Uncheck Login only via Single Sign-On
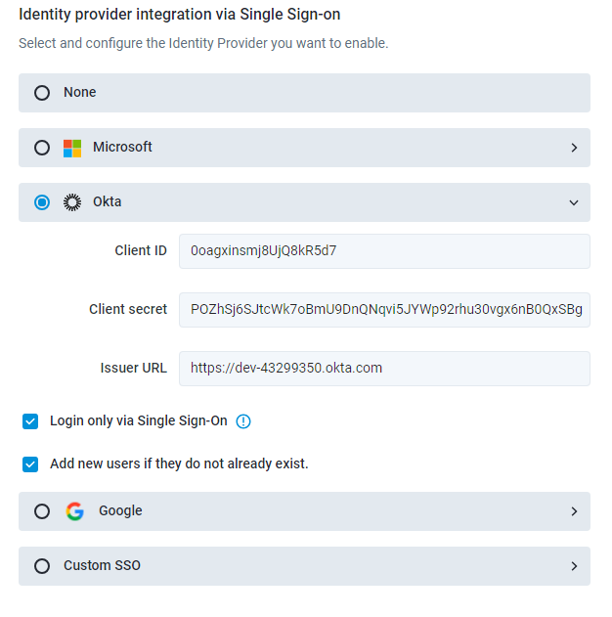 click(30, 421)
